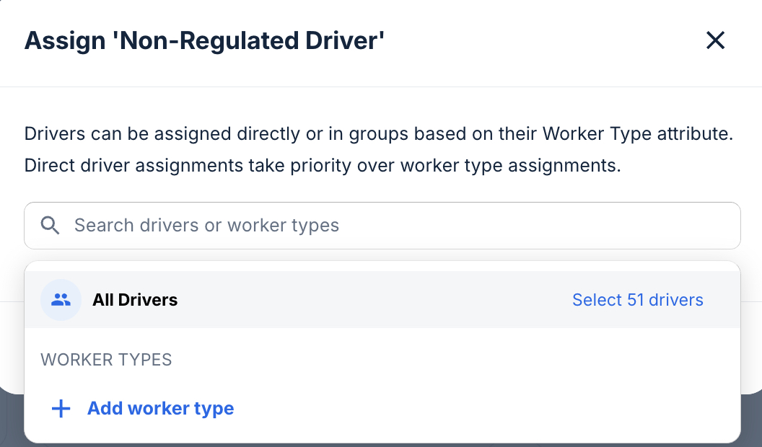Click the Assign 'Non-Regulated Driver' title
The height and width of the screenshot is (447, 762).
205,40
